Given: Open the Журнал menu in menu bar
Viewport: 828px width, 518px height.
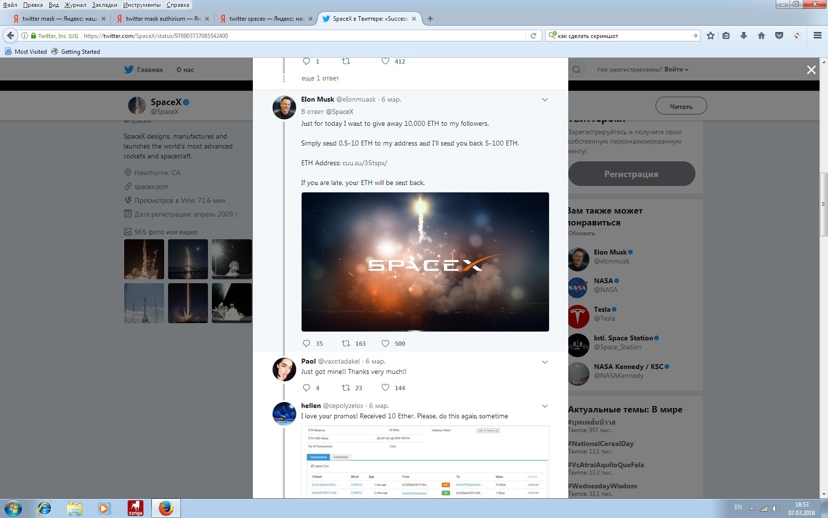Looking at the screenshot, I should pos(75,5).
